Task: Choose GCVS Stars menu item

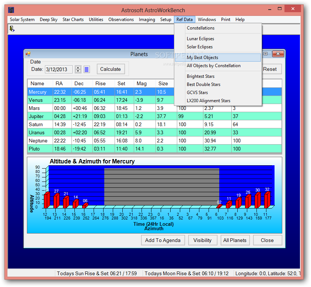Action: pos(218,93)
